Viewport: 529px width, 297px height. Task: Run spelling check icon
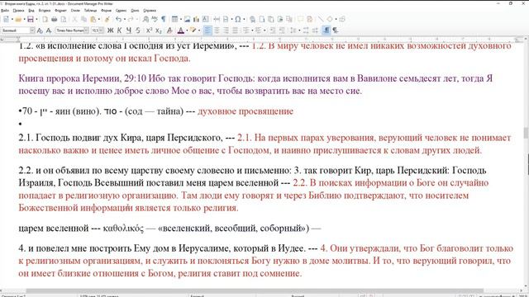pos(155,19)
